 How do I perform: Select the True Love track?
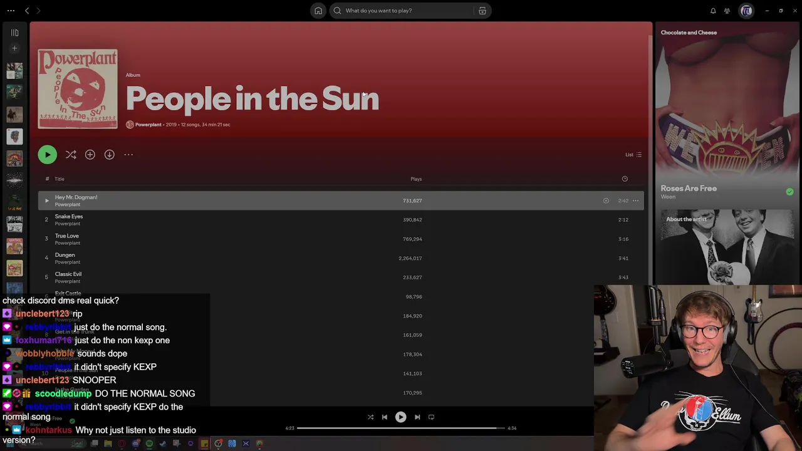341,239
